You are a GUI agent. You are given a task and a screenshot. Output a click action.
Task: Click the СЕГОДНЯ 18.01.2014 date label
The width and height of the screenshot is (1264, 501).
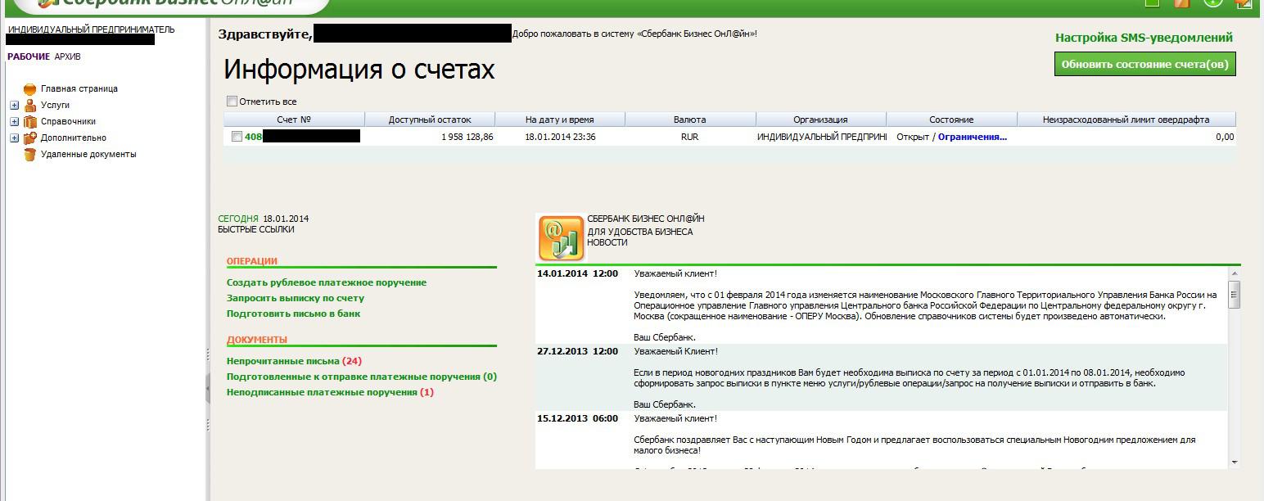click(264, 219)
